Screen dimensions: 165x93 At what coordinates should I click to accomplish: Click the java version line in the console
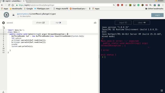coord(115,27)
